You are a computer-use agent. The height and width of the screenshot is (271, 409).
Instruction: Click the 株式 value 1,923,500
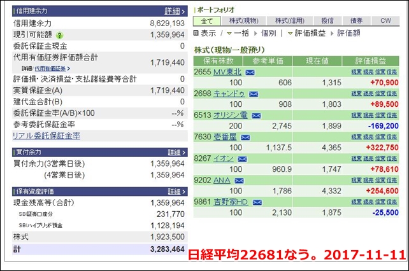click(x=168, y=237)
